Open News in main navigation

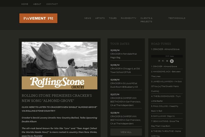click(x=87, y=18)
